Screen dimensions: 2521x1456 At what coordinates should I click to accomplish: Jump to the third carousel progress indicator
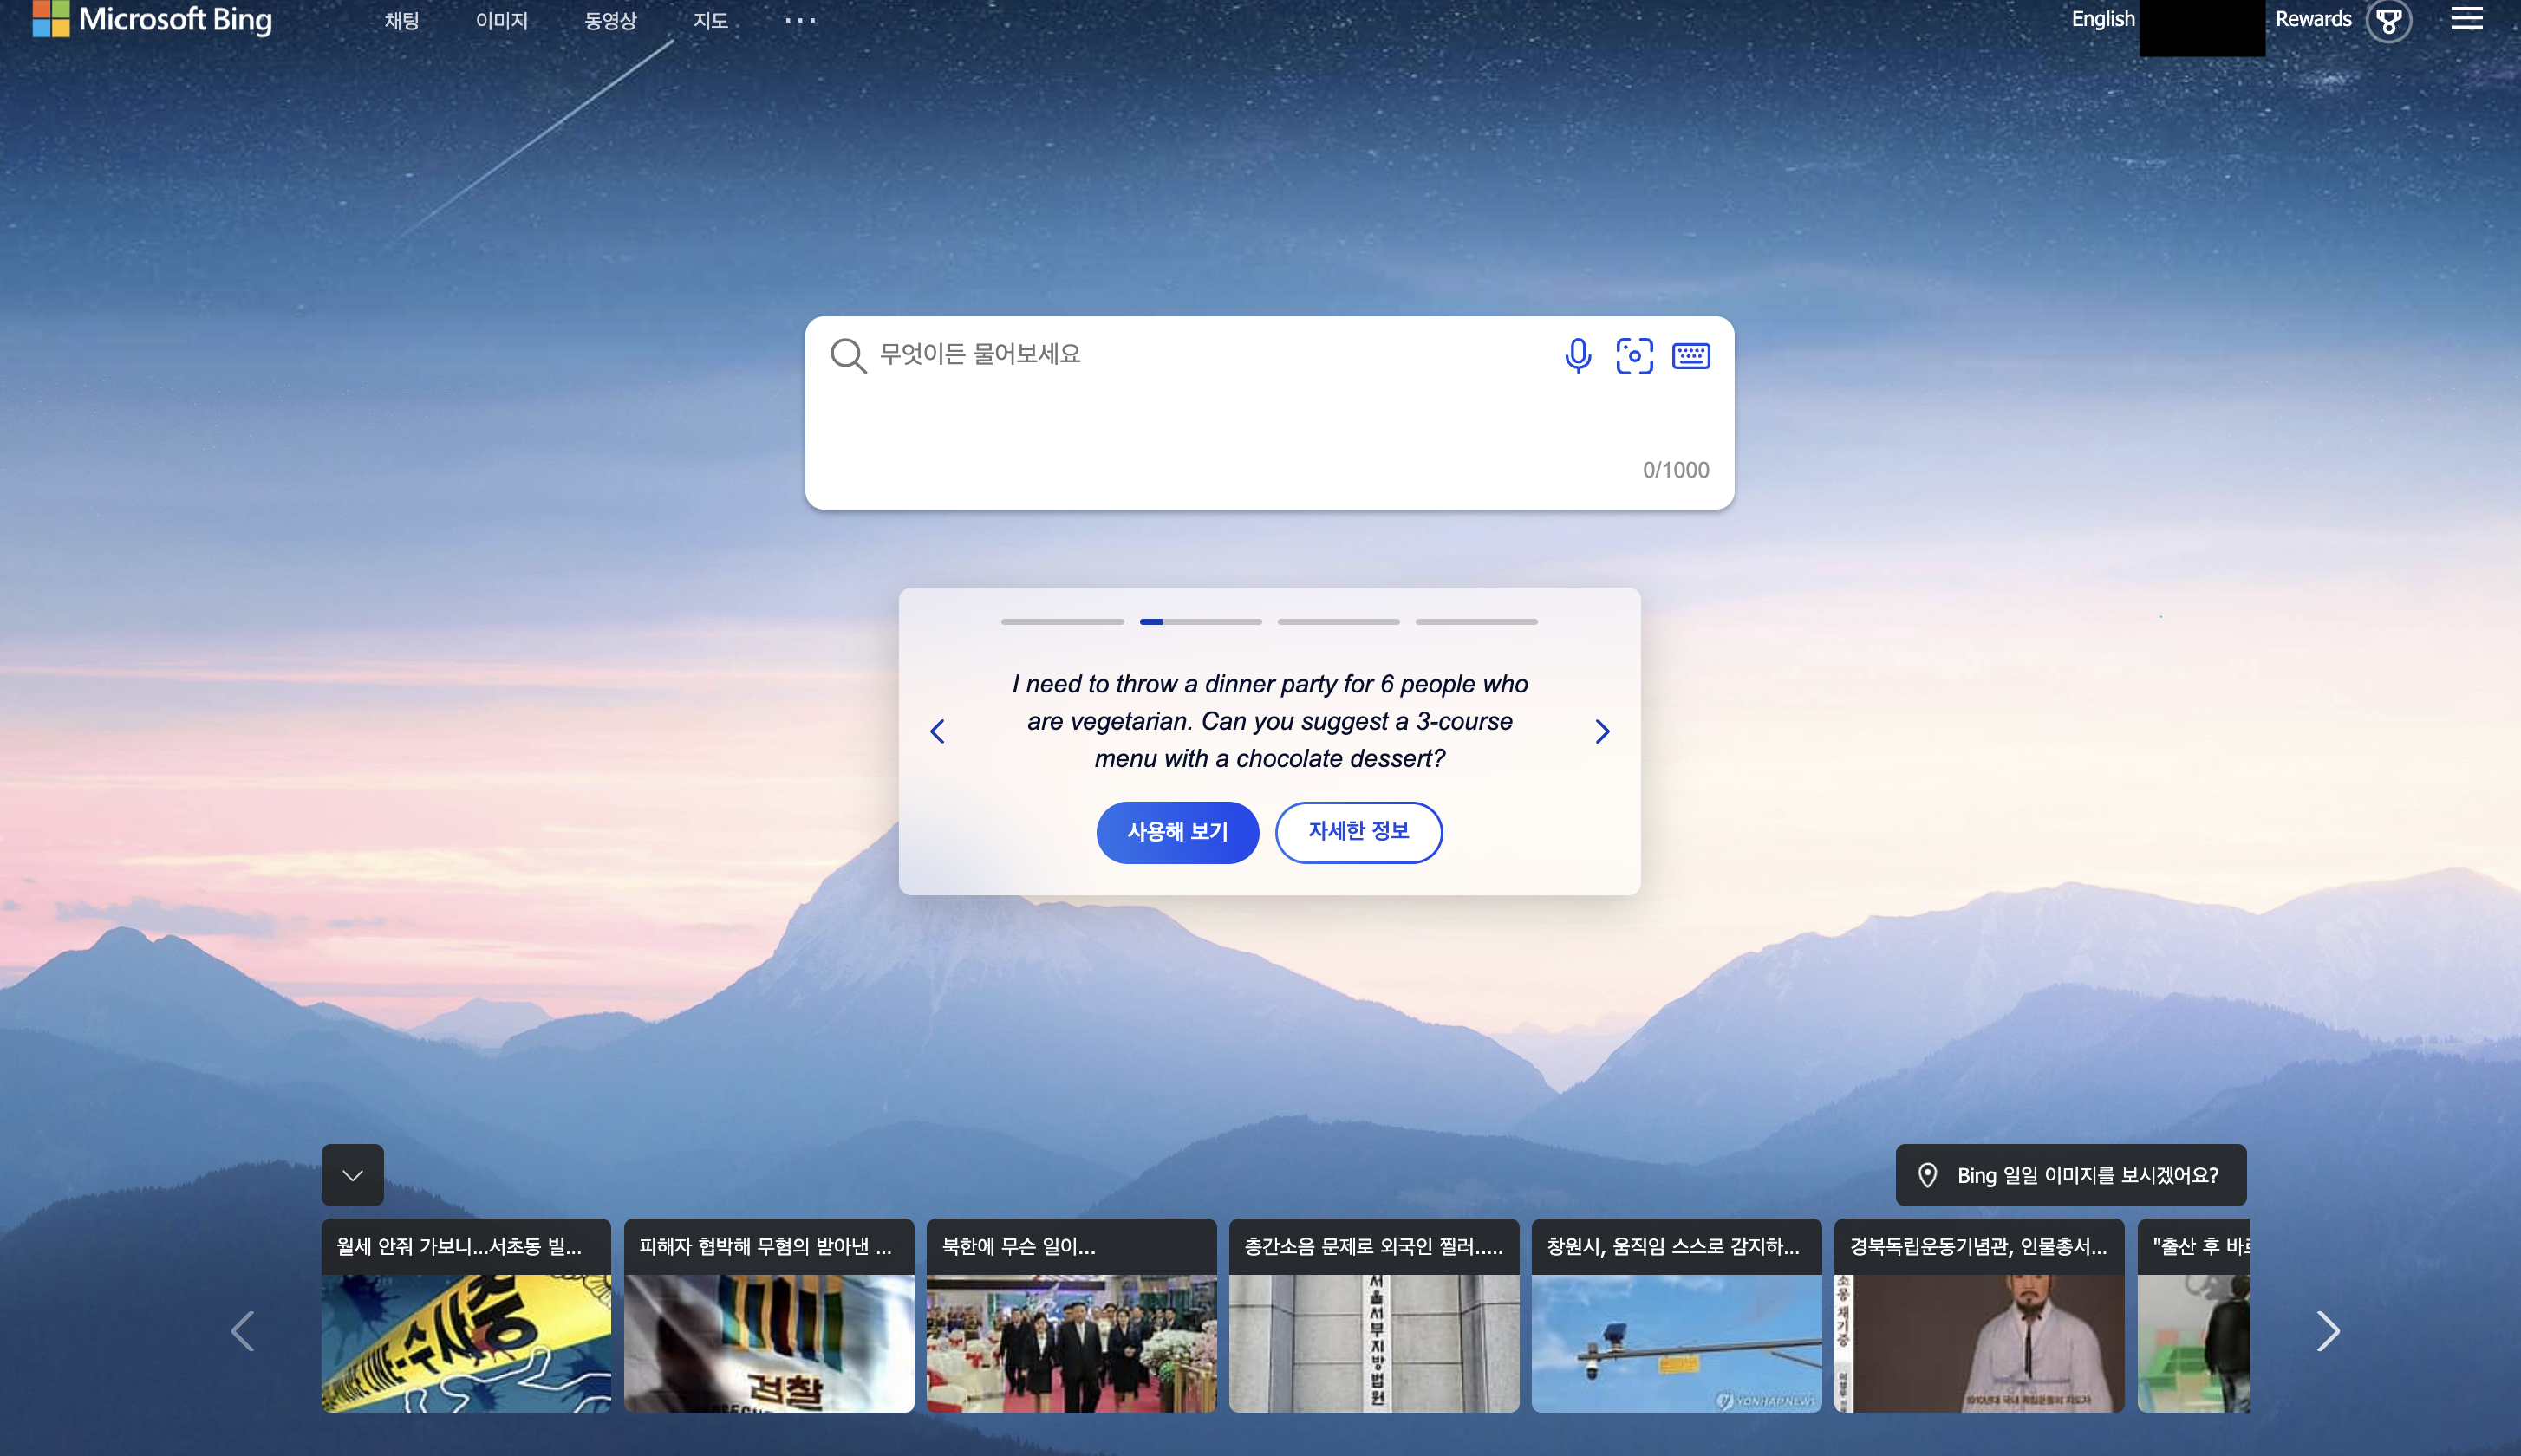point(1338,622)
